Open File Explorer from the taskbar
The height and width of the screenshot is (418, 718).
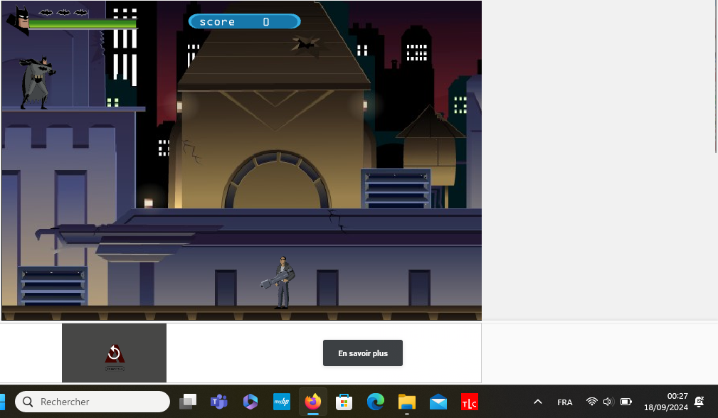click(x=406, y=402)
